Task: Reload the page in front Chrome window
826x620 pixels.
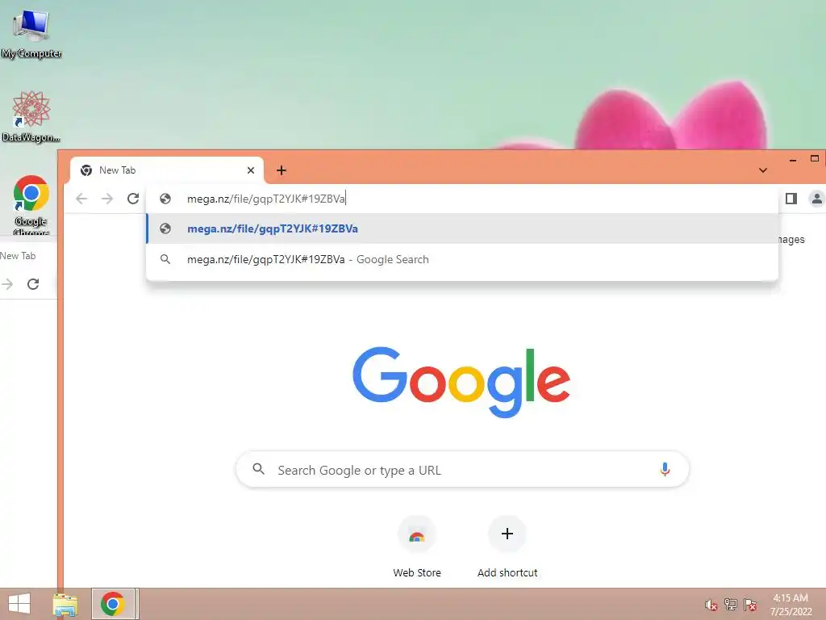Action: pos(133,199)
